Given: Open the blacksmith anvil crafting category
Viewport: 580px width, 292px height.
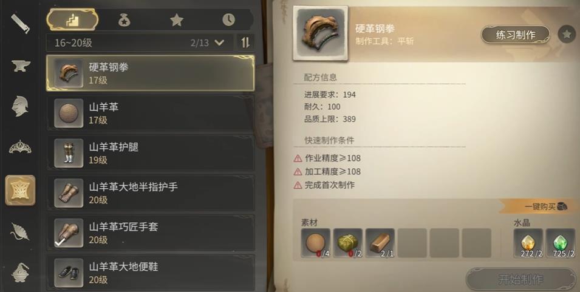Looking at the screenshot, I should tap(20, 66).
